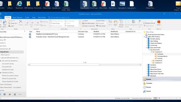Expand the Email and Document Store node
Screen dimensions: 181x102
tap(145, 35)
